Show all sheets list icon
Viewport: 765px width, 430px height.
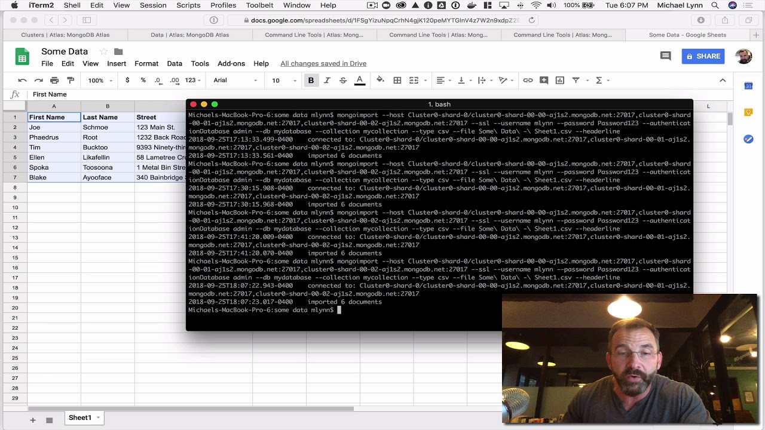[50, 420]
